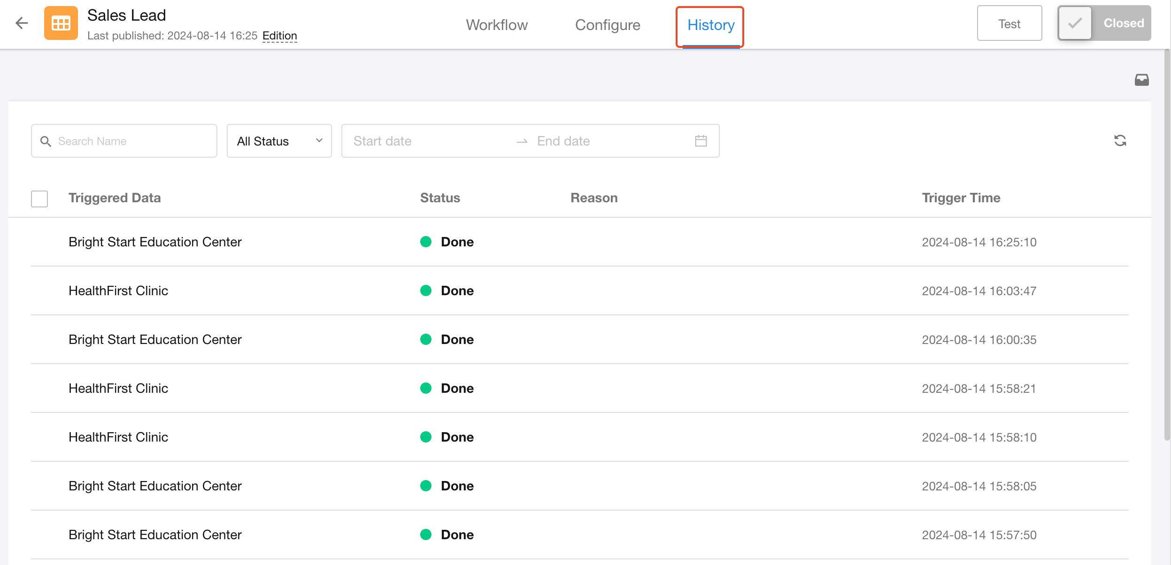Refresh the history list

(1120, 141)
